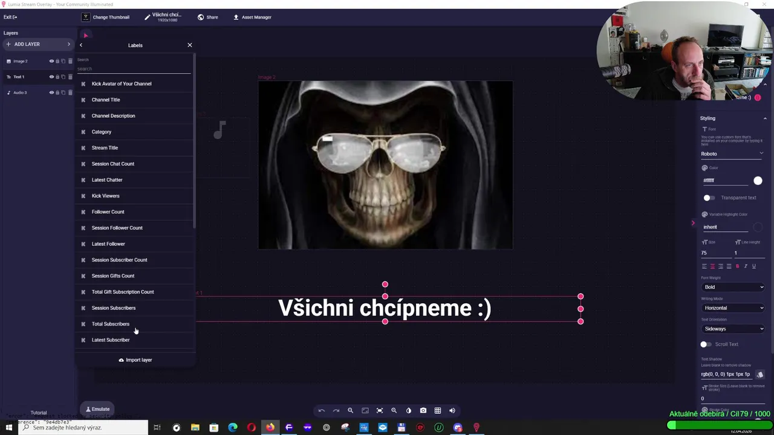Zoom in the canvas
Viewport: 774px width, 435px height.
tap(394, 411)
